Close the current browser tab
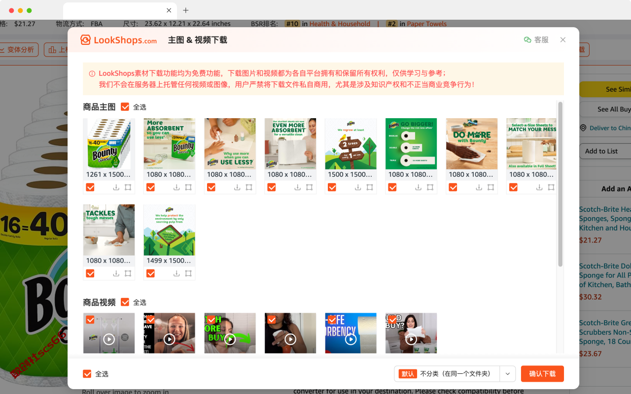This screenshot has height=394, width=631. point(169,10)
